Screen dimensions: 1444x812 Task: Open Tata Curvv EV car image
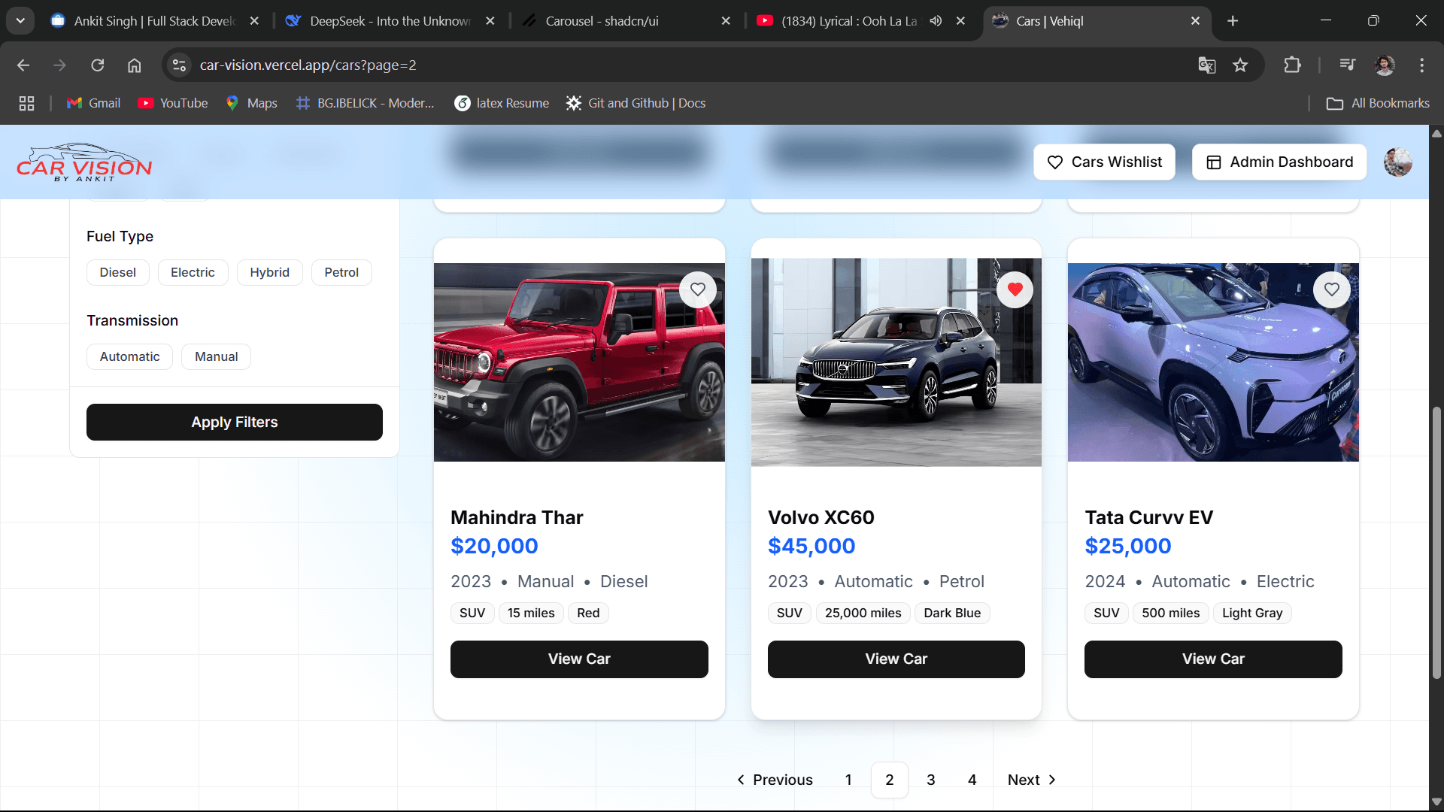[1213, 362]
